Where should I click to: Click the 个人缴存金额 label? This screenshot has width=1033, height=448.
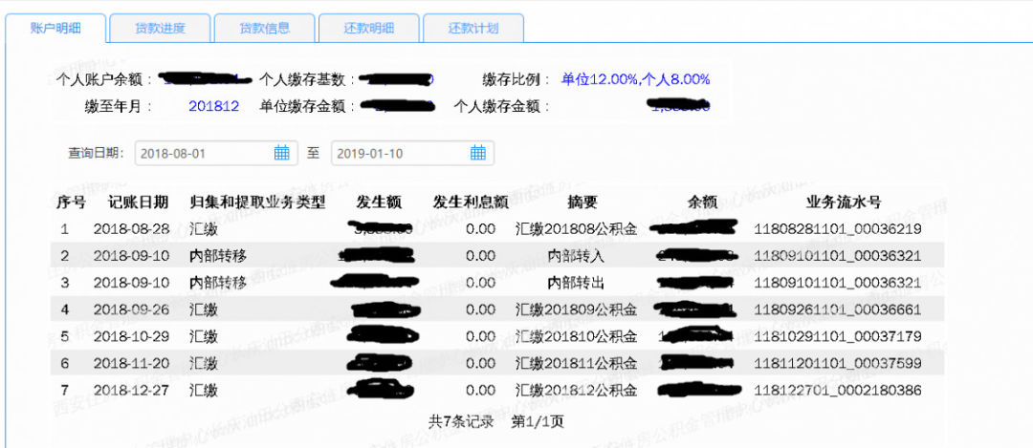tap(502, 107)
